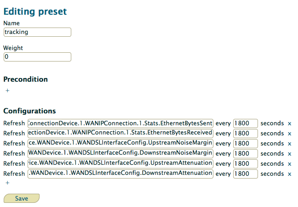
Task: Click the Save button
Action: pyautogui.click(x=22, y=198)
